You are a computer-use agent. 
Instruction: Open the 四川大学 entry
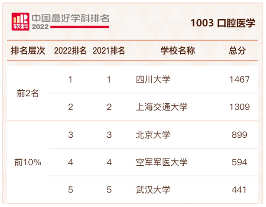(x=153, y=80)
